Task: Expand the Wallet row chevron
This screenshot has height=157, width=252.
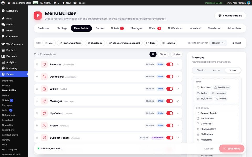Action: click(178, 89)
